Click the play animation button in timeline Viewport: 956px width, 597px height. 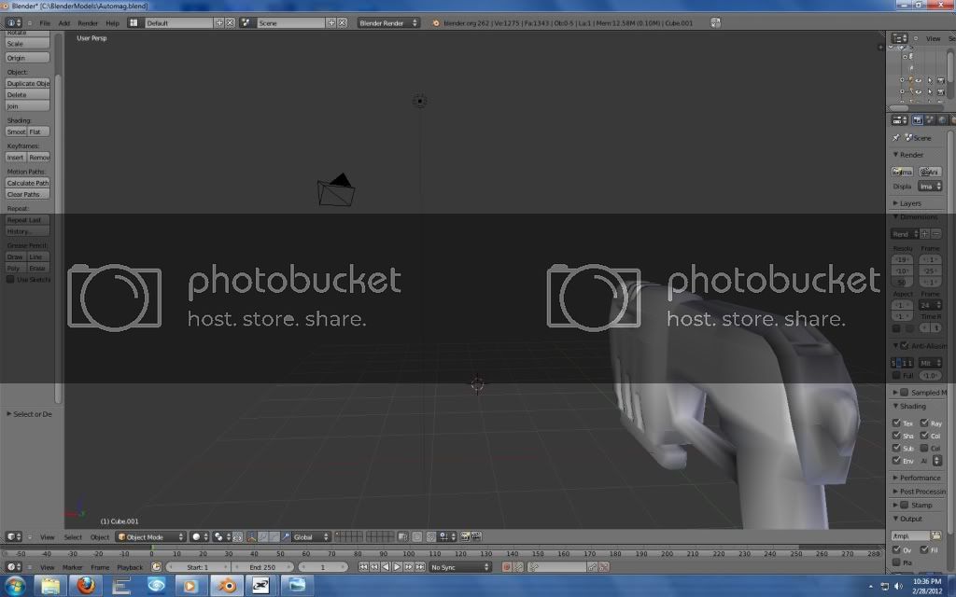pos(397,567)
